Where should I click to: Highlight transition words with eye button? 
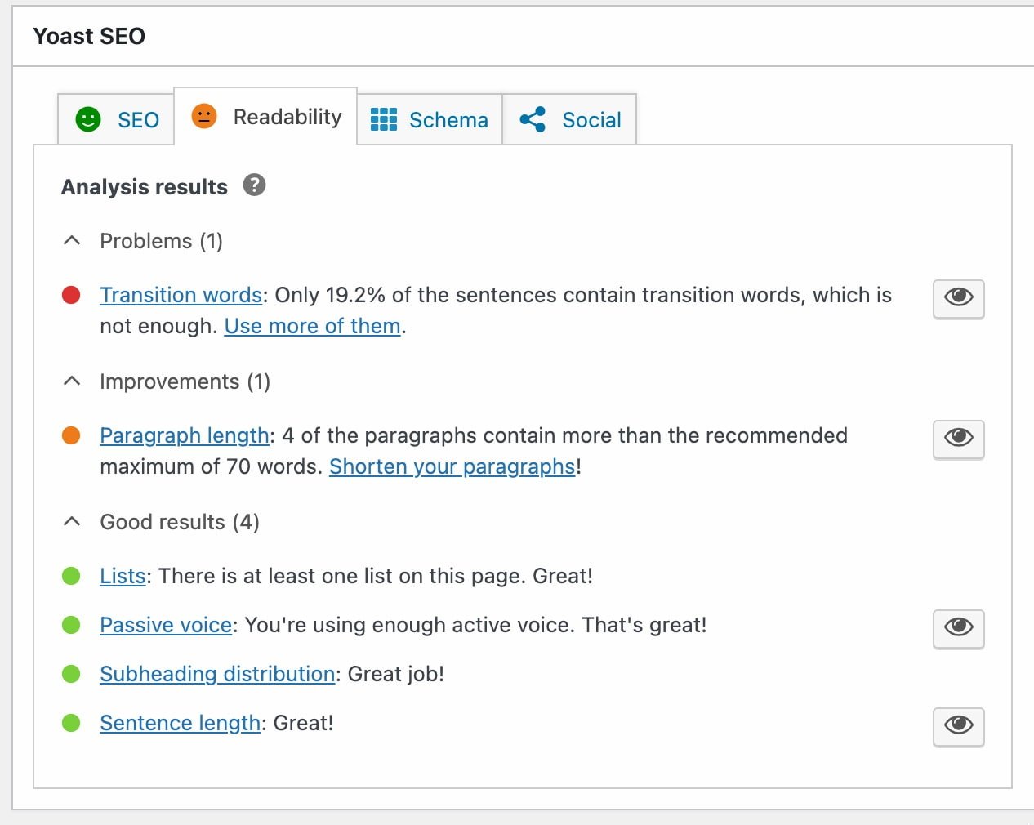point(958,297)
